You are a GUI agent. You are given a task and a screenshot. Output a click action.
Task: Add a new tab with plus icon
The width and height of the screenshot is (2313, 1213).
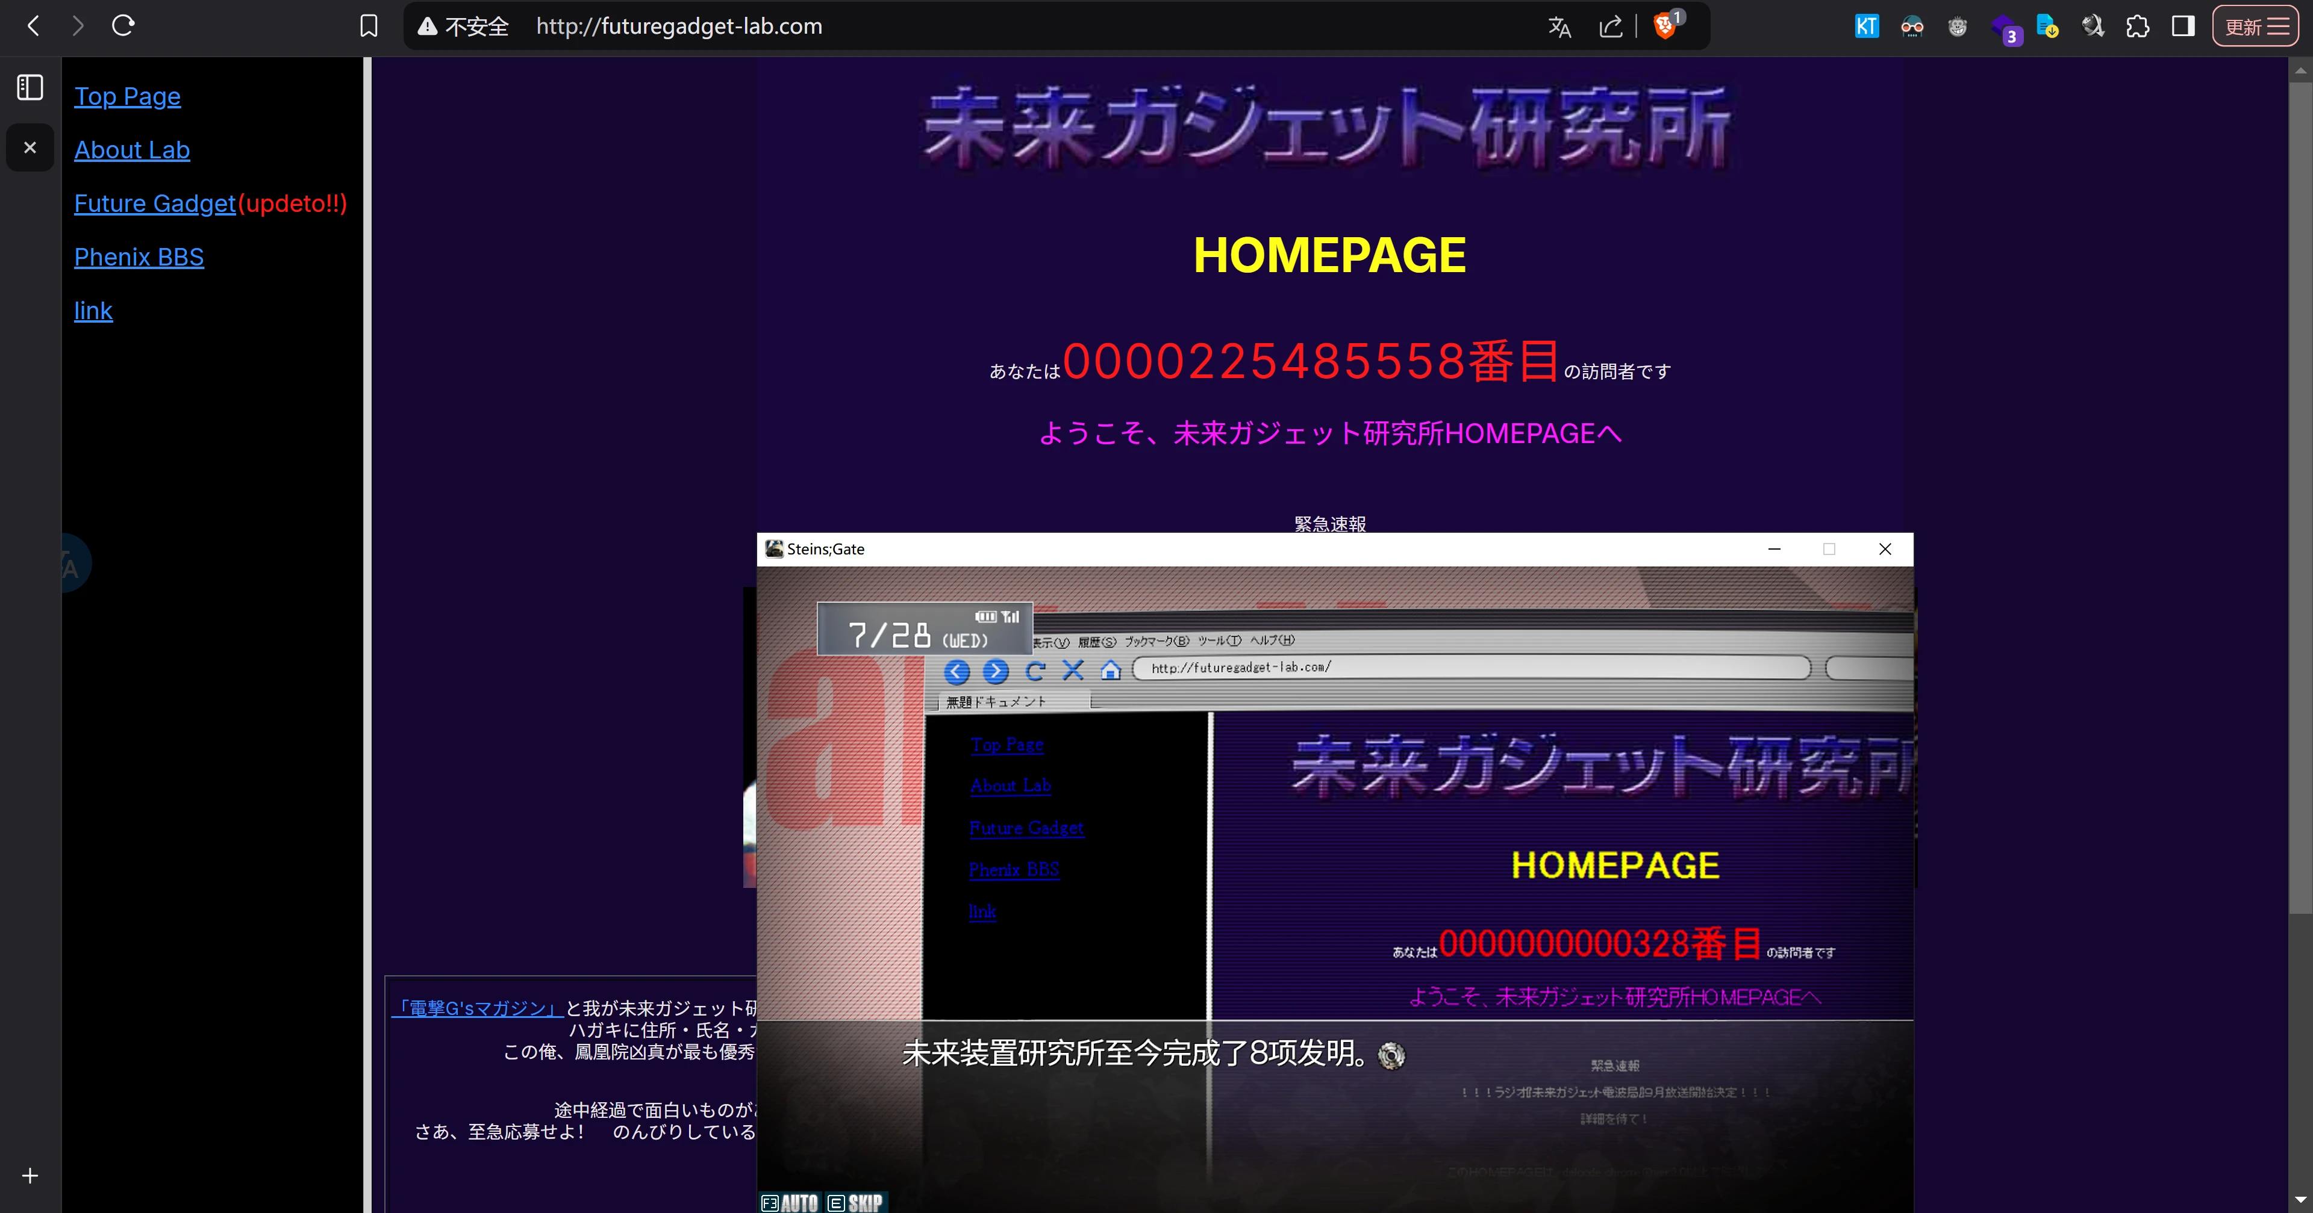[30, 1175]
